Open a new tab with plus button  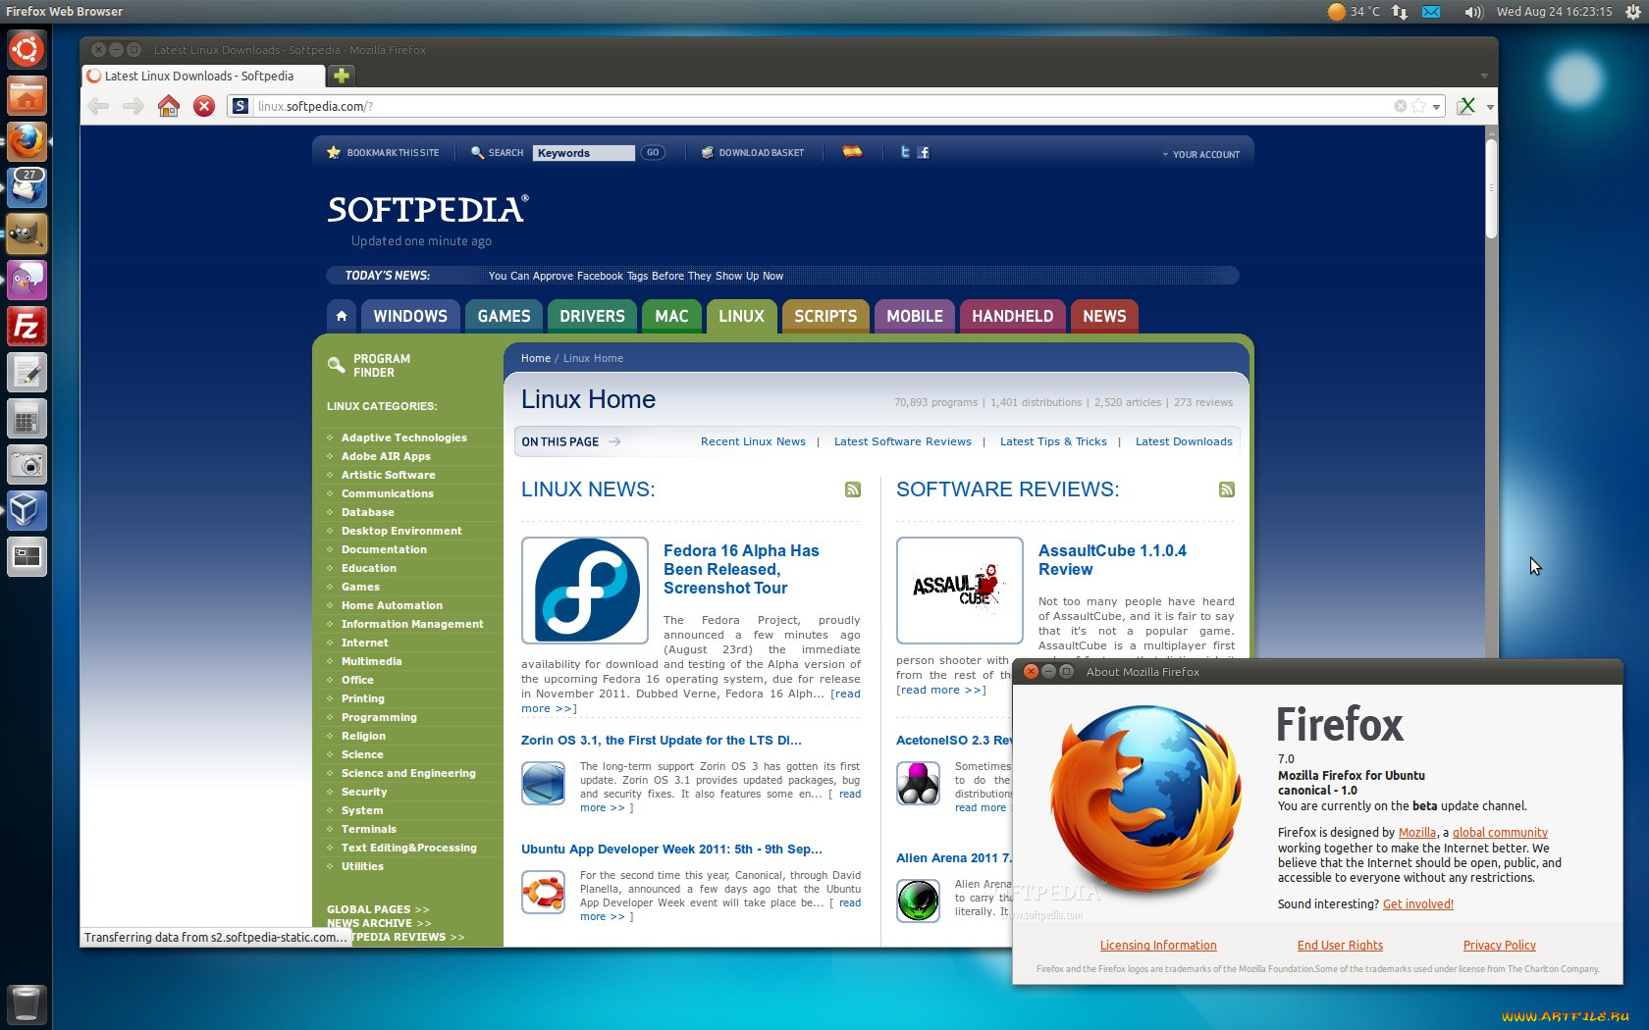(342, 76)
